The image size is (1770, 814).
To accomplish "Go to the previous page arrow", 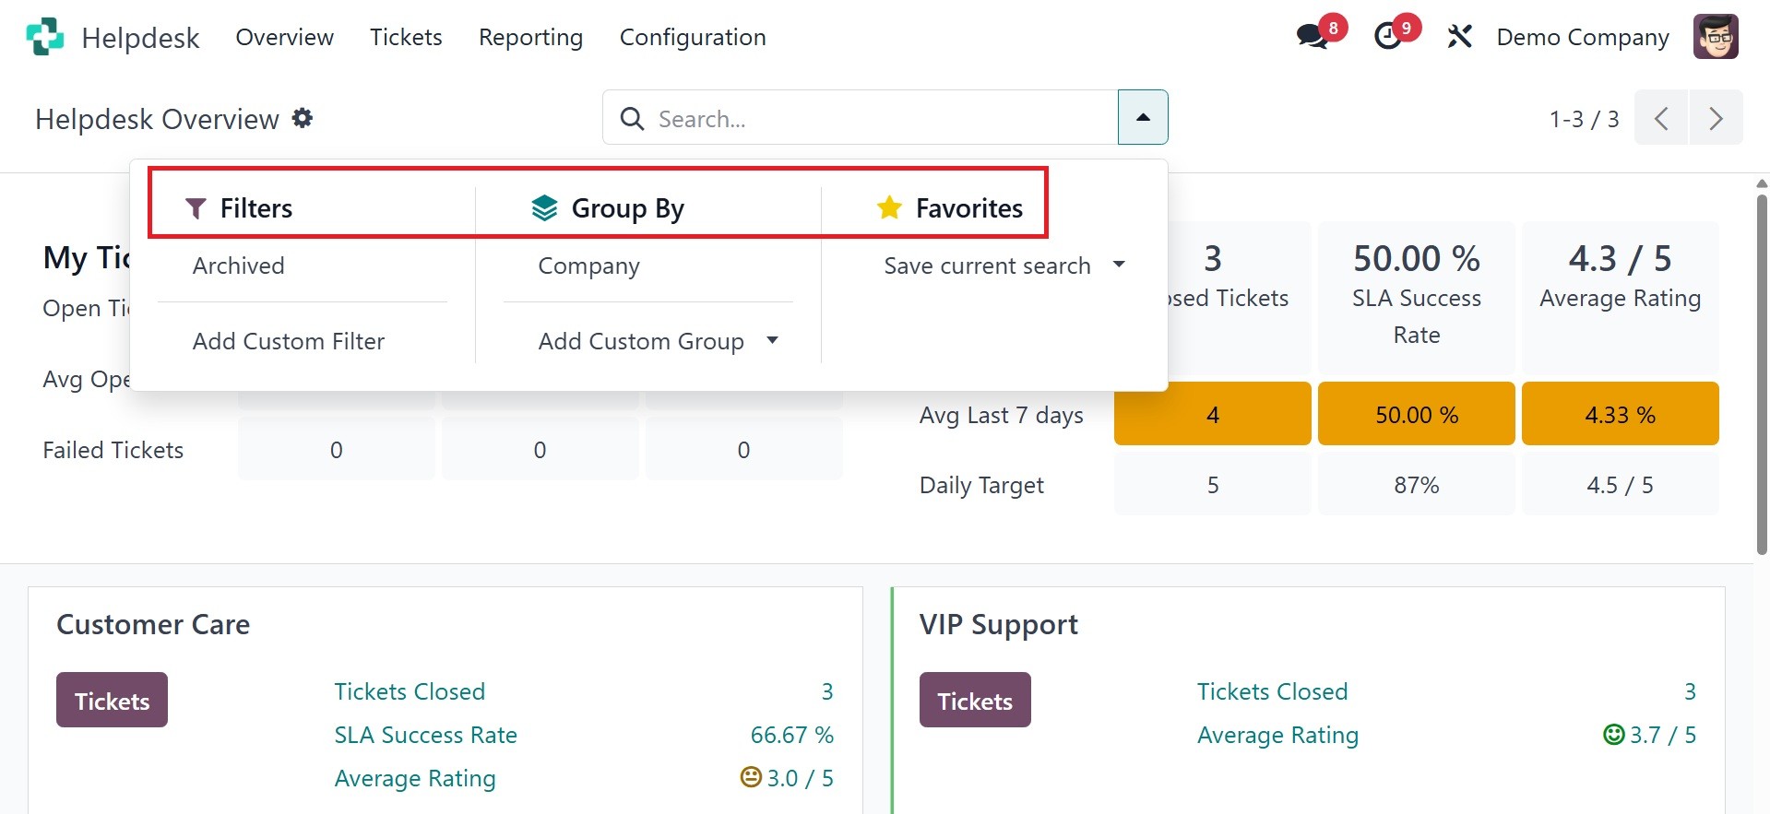I will (1661, 118).
